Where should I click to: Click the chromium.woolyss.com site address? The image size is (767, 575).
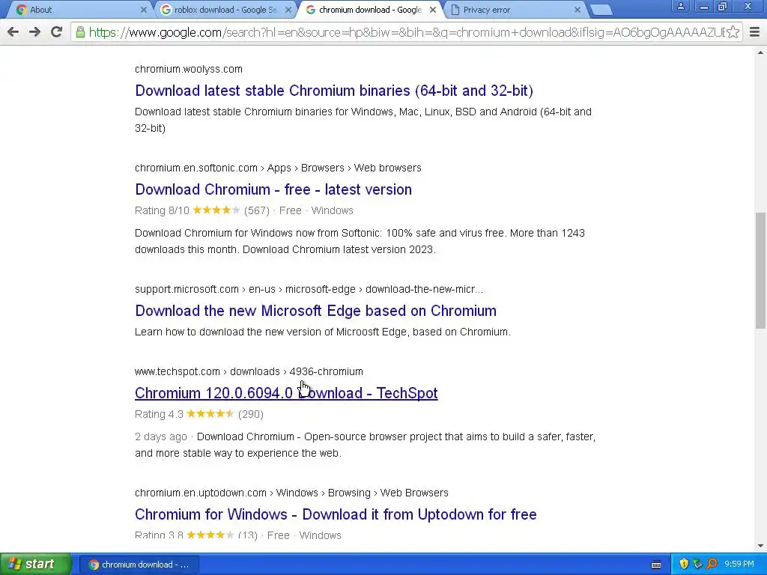tap(189, 69)
